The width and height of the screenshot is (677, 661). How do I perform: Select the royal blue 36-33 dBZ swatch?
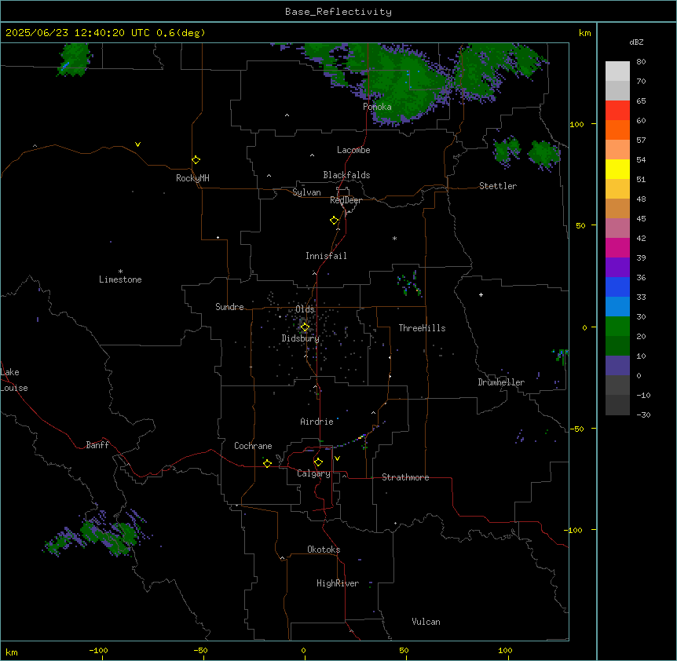pos(617,287)
